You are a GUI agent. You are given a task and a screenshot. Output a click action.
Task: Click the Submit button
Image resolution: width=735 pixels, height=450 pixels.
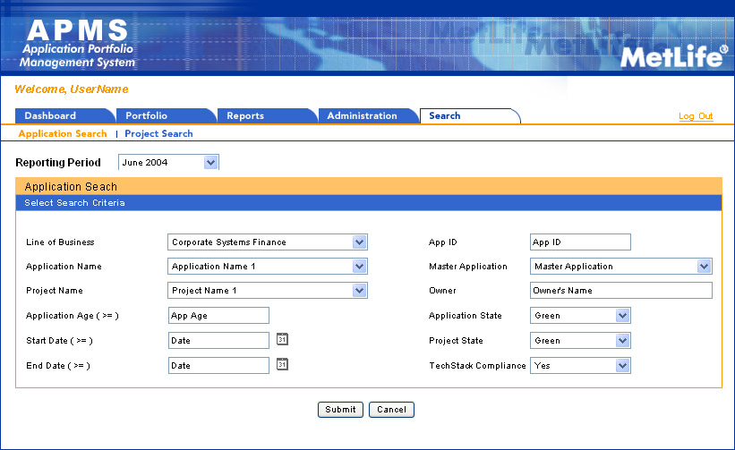click(x=340, y=409)
